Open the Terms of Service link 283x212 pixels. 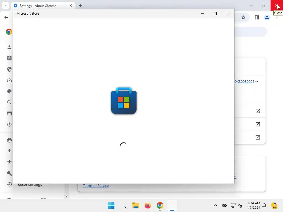96,186
